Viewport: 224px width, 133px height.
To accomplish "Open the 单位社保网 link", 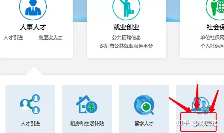I will [212, 37].
